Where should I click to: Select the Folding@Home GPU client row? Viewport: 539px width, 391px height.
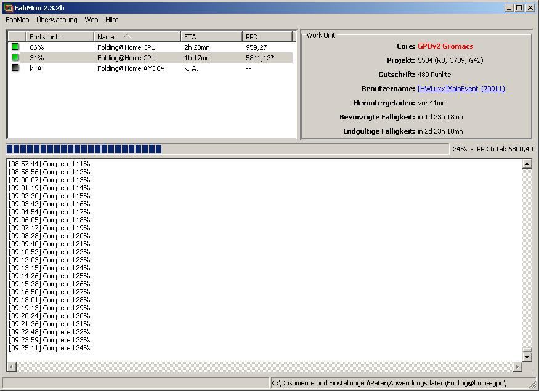(x=150, y=58)
